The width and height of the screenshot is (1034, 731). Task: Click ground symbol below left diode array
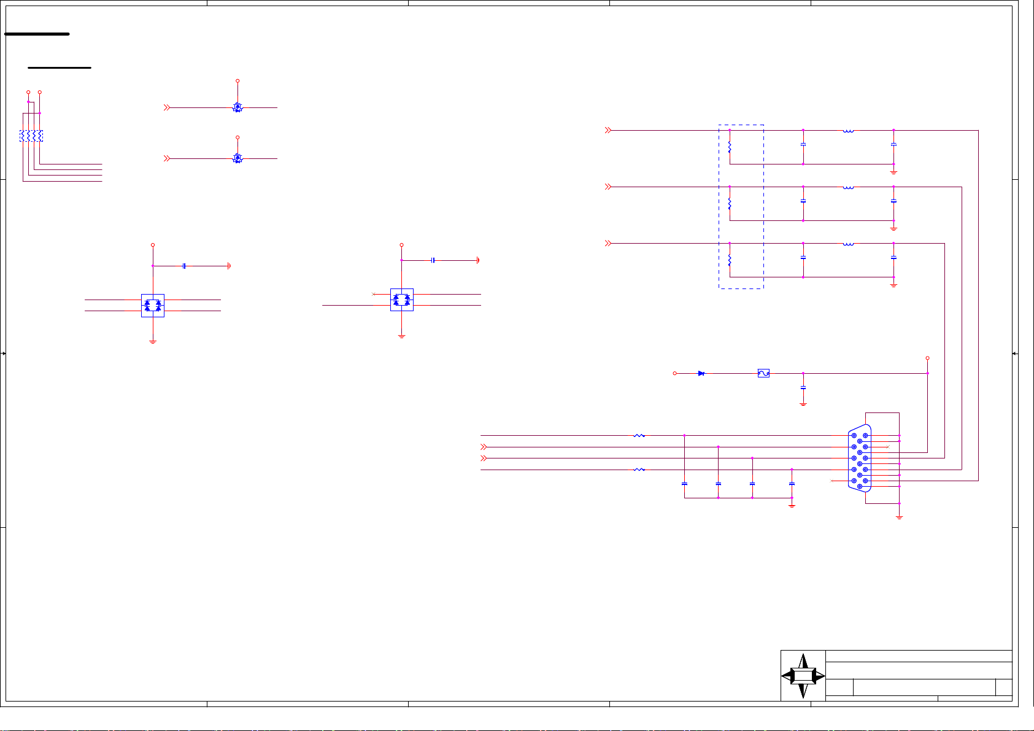153,341
